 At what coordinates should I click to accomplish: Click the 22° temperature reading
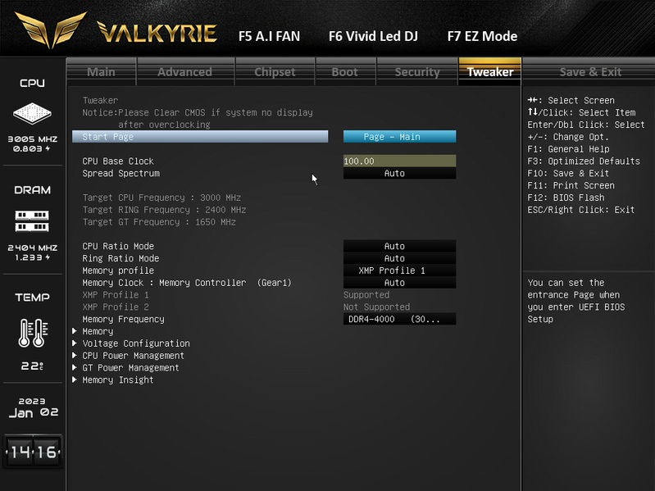pos(32,366)
